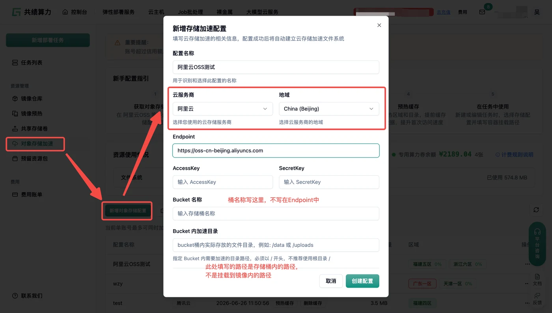Screen dimensions: 552x313
Task: Switch to the 云主机 nav item
Action: point(156,12)
